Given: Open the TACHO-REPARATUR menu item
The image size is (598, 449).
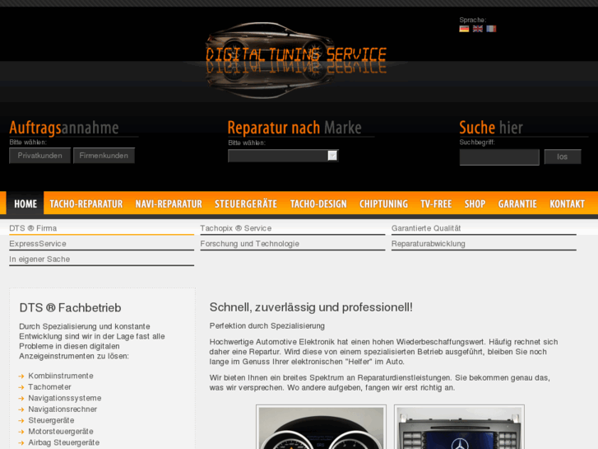Looking at the screenshot, I should point(86,203).
